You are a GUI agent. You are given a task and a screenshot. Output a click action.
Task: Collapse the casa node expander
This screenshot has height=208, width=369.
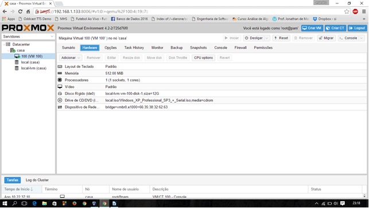click(8, 50)
